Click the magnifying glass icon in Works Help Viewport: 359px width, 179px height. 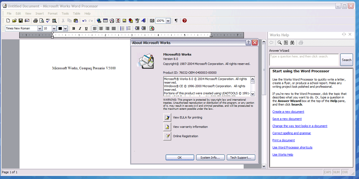[x=279, y=43]
